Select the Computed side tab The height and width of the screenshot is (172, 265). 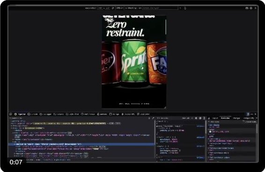pyautogui.click(x=225, y=118)
